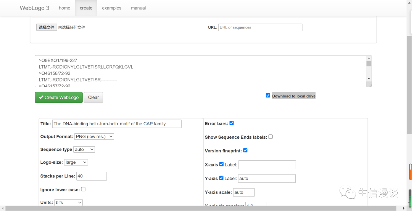Click the WebLogo 3 brand logo
This screenshot has height=211, width=412.
pos(34,8)
